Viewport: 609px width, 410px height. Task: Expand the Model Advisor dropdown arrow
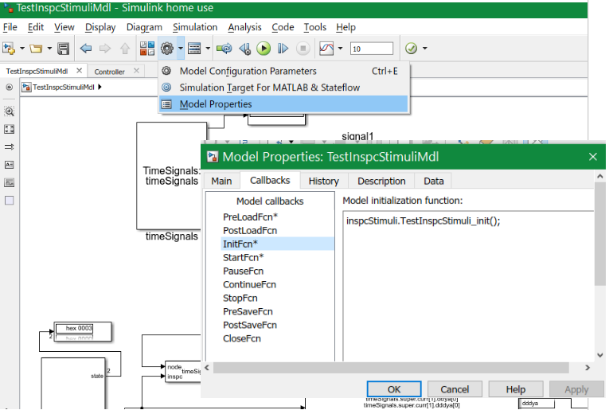tap(425, 49)
